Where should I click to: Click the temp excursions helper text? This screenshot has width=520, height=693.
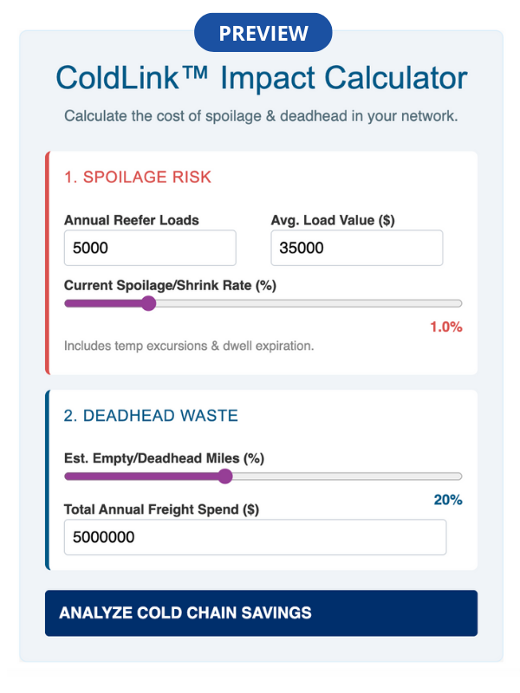click(x=189, y=346)
